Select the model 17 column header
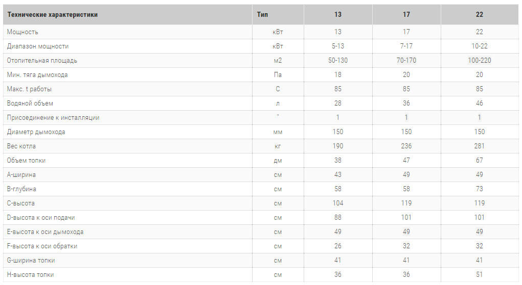This screenshot has width=522, height=285. tap(406, 15)
